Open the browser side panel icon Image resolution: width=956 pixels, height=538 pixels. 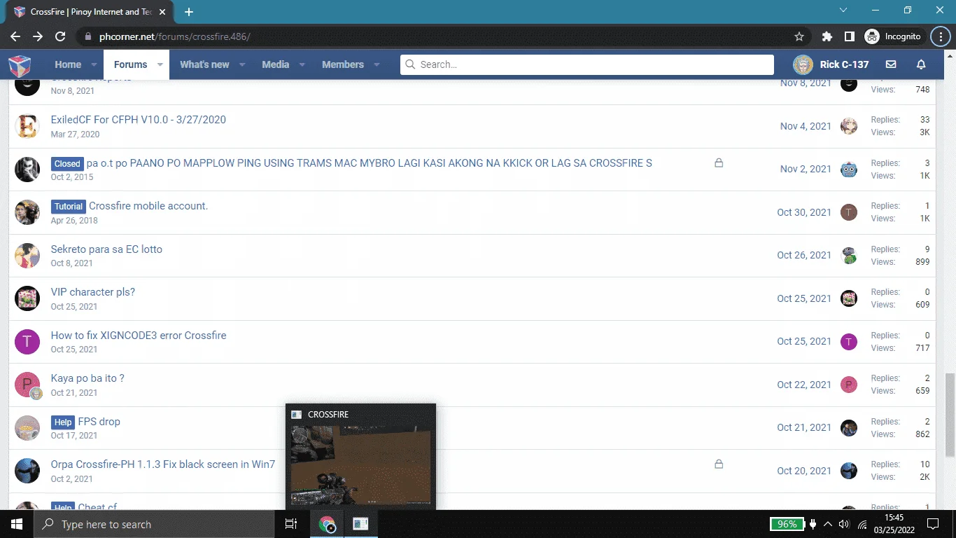click(x=850, y=36)
